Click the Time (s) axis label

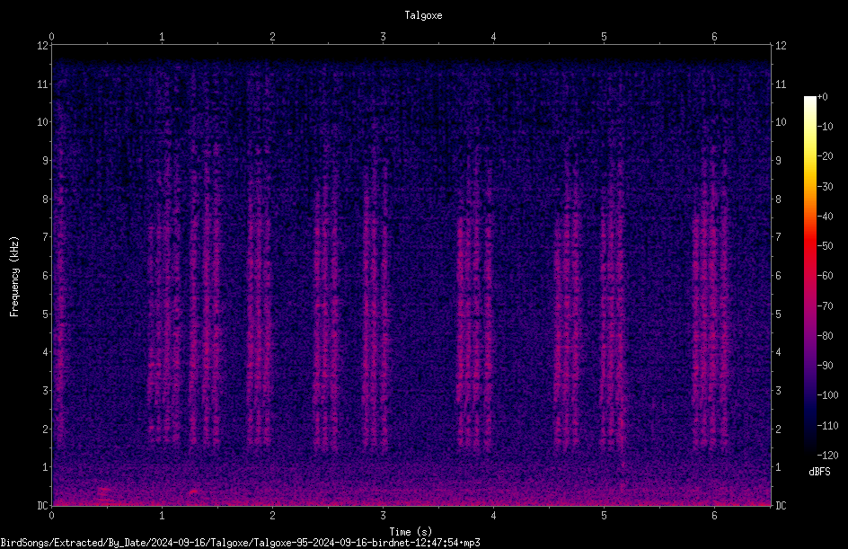click(x=411, y=532)
